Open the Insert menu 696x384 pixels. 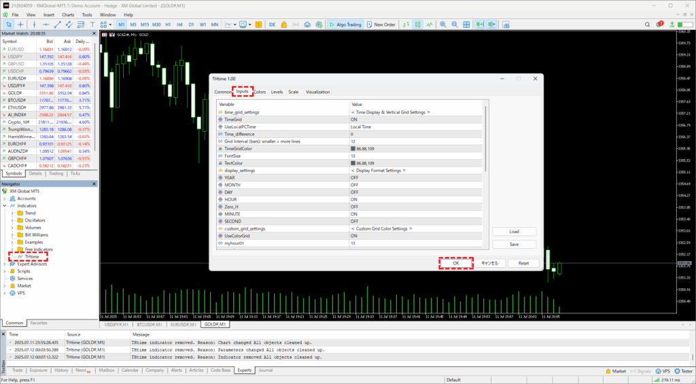click(x=49, y=15)
